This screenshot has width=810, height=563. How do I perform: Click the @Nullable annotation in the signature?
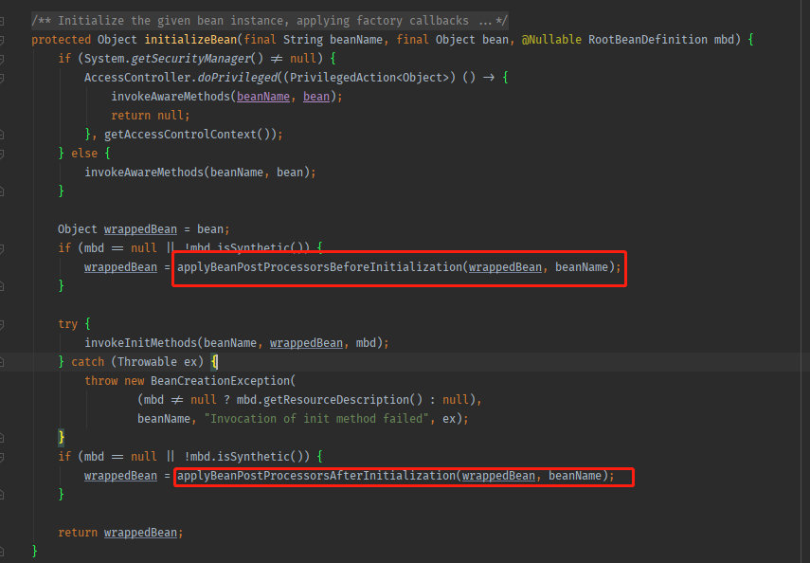(551, 40)
